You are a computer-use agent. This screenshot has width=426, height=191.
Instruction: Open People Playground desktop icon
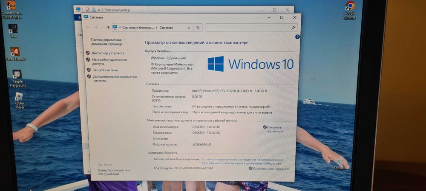coord(17,79)
